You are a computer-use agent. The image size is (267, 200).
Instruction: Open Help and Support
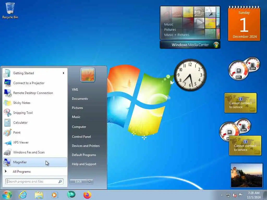coord(84,164)
